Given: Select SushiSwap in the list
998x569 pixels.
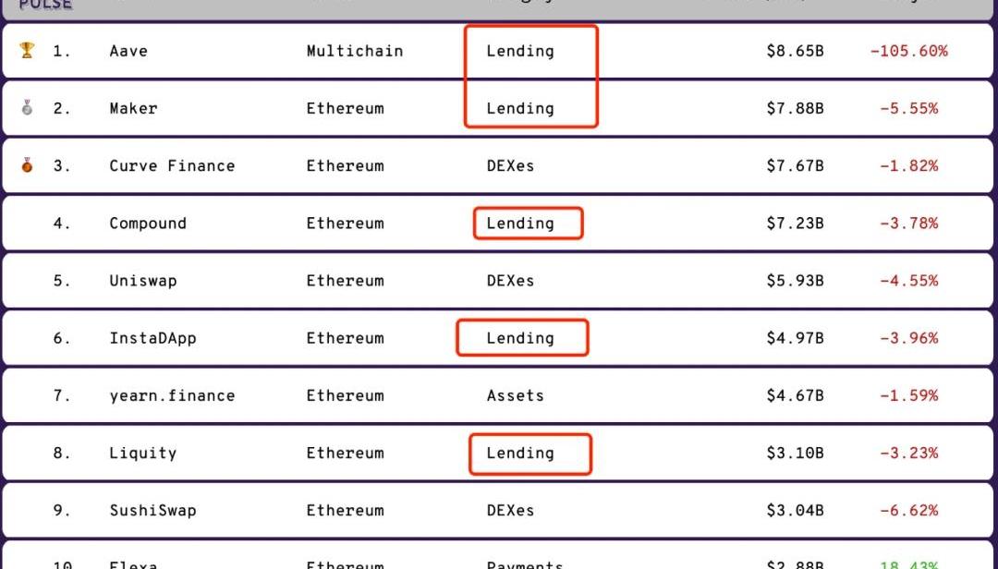Looking at the screenshot, I should click(152, 511).
